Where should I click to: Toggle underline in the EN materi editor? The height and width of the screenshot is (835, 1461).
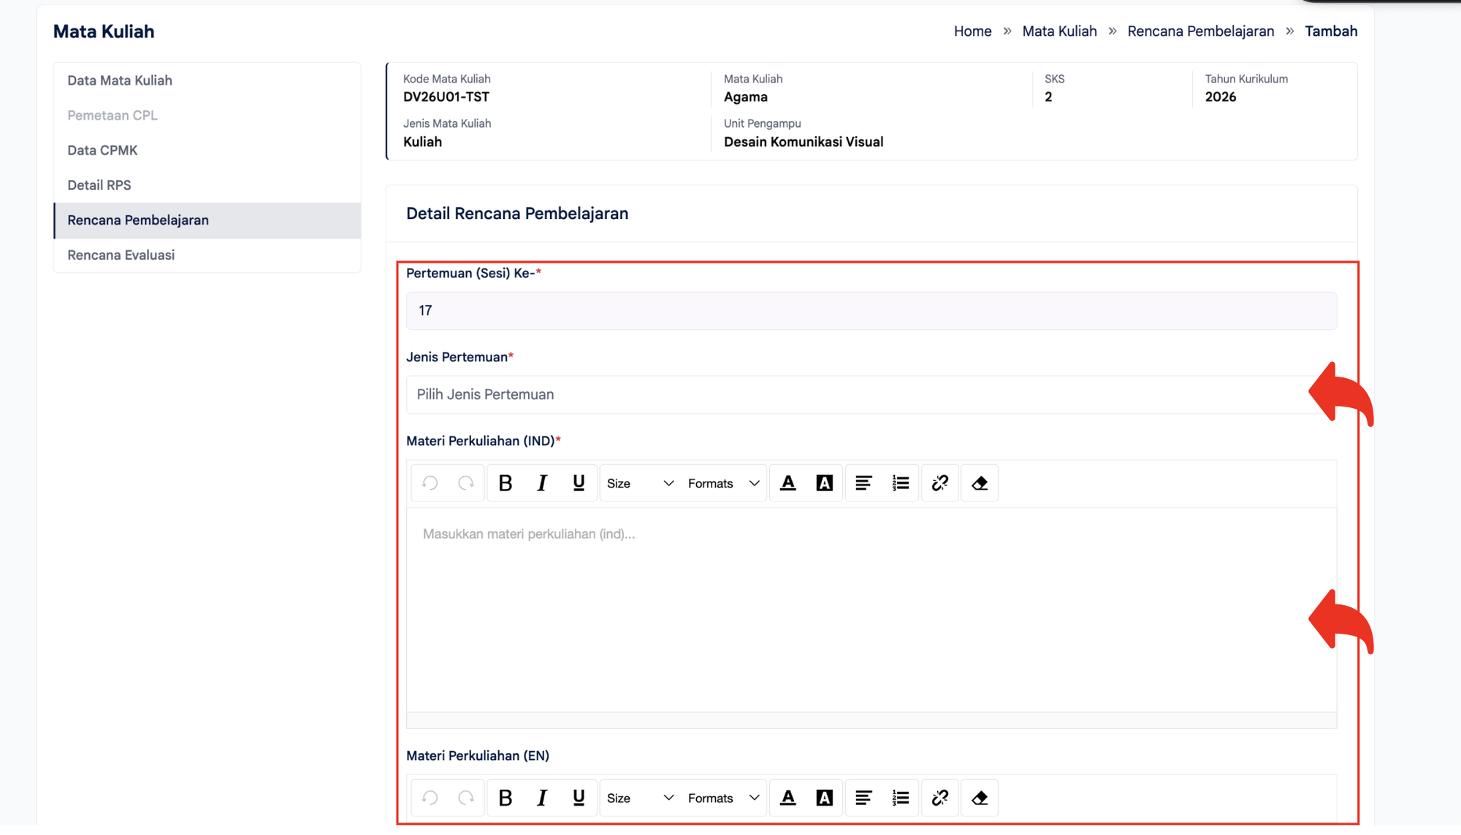click(579, 798)
